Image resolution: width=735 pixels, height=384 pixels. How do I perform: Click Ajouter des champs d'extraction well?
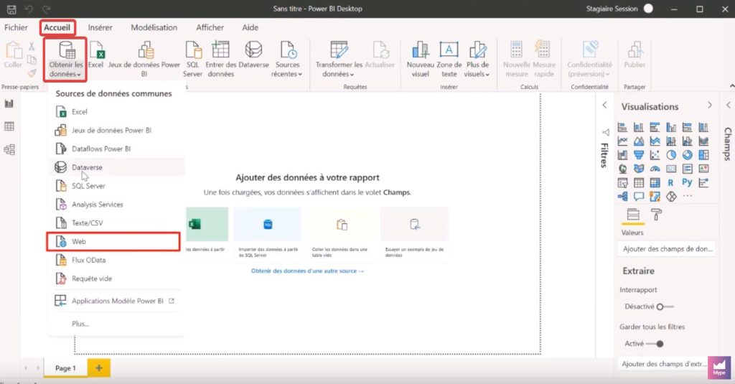click(665, 364)
